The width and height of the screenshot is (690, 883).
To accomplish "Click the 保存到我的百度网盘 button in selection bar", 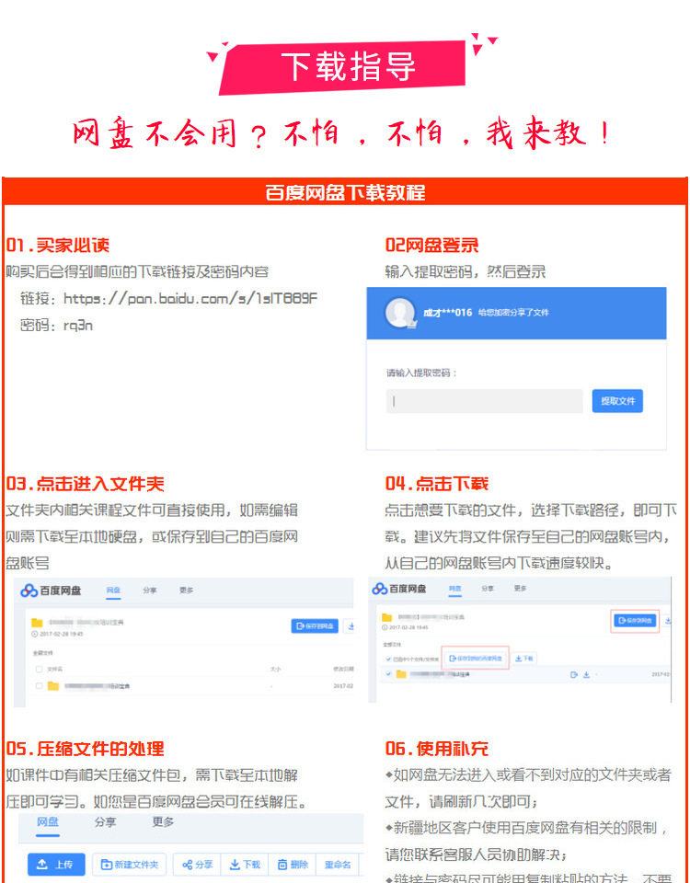I will [x=476, y=658].
